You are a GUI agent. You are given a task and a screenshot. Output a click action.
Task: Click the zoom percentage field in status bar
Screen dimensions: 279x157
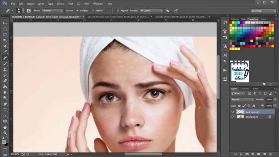tap(15, 154)
